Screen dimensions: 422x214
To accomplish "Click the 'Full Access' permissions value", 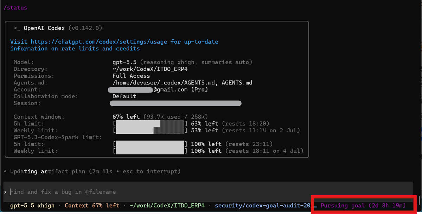I will point(131,76).
